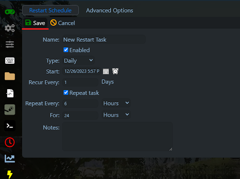
Task: Click the alarm clock time picker icon
Action: [x=115, y=71]
